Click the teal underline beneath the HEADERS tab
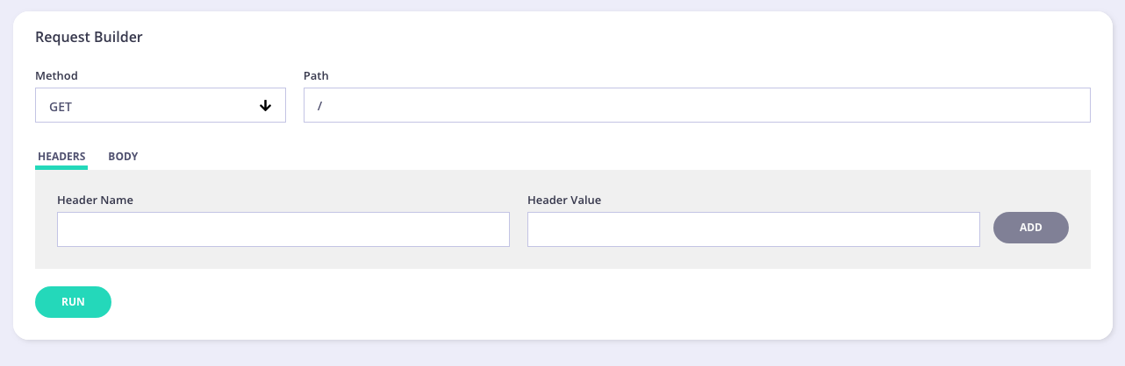The height and width of the screenshot is (366, 1125). [x=61, y=167]
